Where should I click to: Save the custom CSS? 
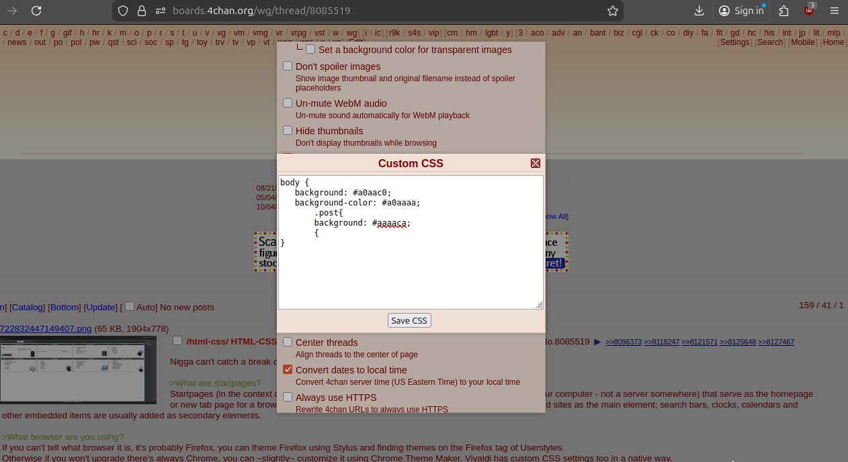click(x=409, y=320)
